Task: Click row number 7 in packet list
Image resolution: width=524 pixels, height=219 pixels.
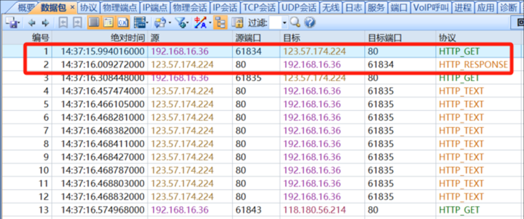Action: (x=46, y=131)
